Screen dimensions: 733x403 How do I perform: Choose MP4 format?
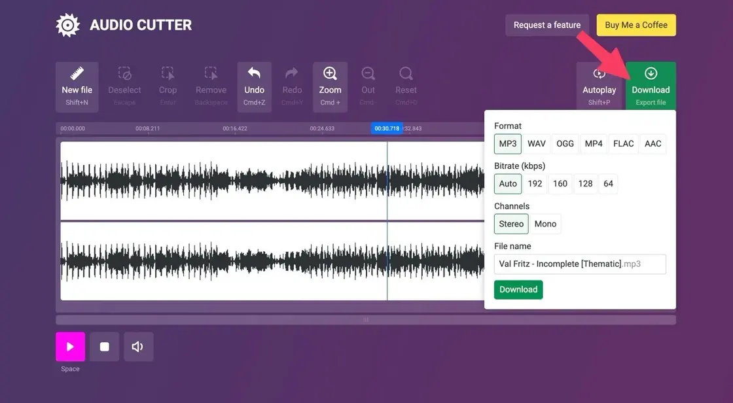594,143
